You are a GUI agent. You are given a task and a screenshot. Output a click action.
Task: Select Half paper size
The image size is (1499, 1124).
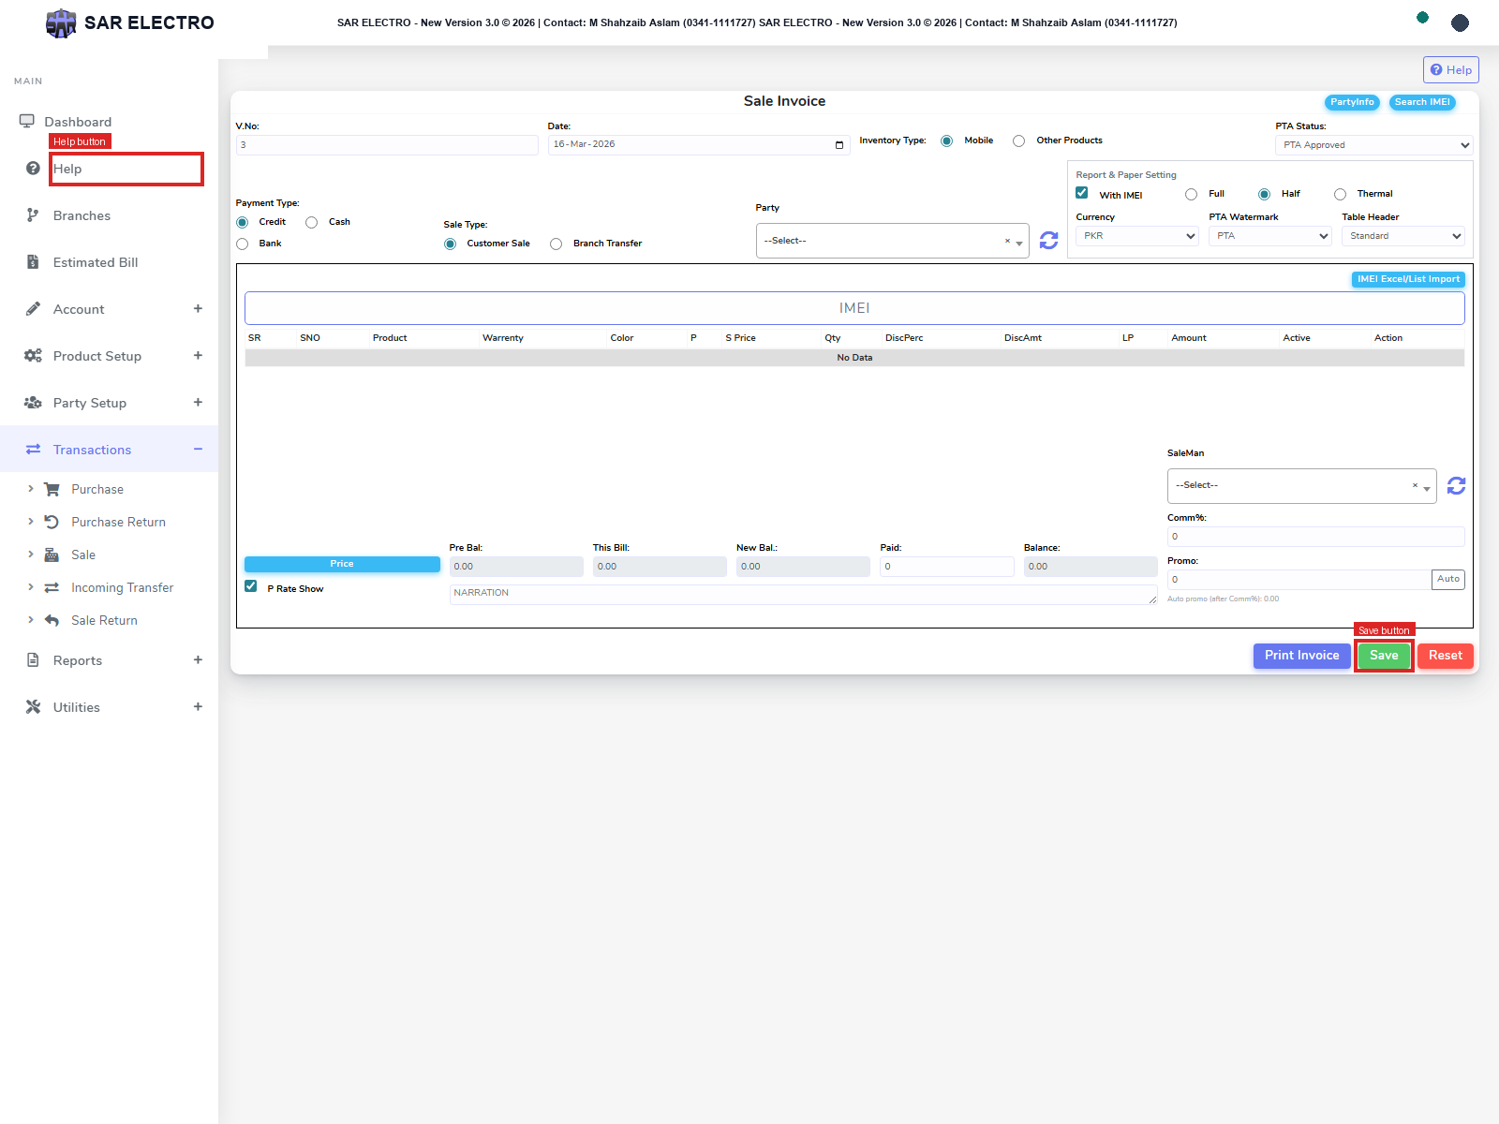[1264, 194]
